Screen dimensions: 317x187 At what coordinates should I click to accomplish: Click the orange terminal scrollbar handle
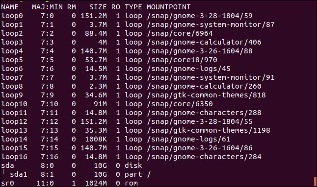(315, 182)
